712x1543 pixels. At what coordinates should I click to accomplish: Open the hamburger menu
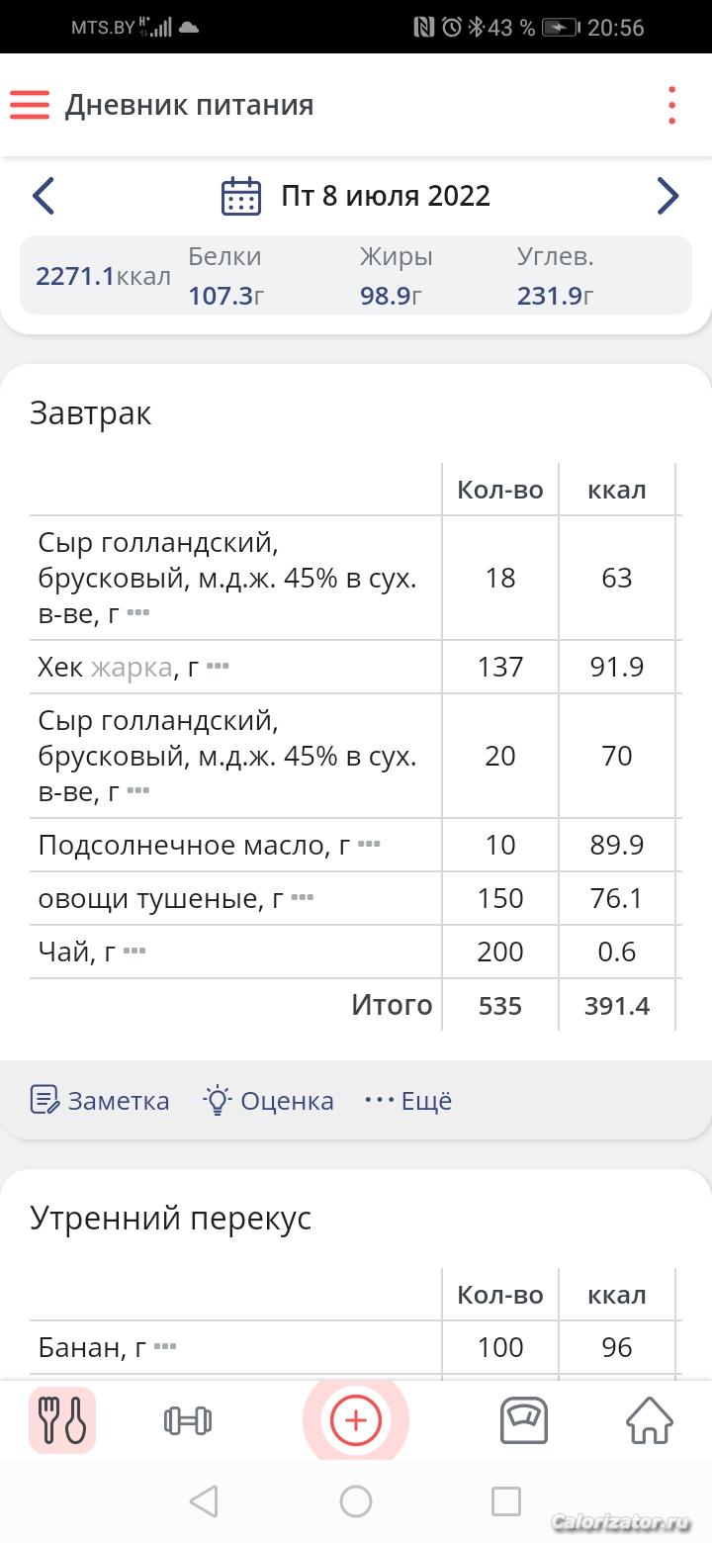tap(30, 105)
